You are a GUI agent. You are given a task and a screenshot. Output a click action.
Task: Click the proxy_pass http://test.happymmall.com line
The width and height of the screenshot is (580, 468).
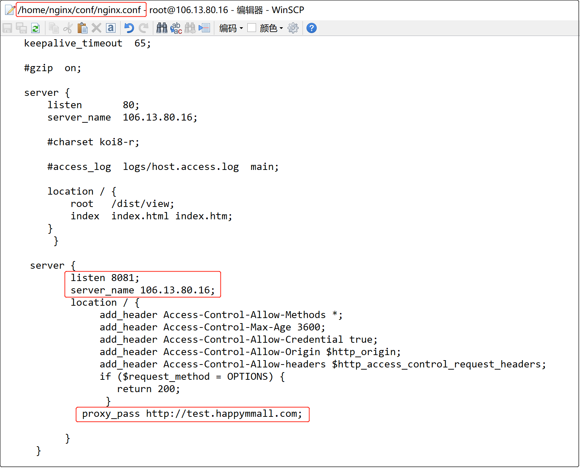pyautogui.click(x=192, y=414)
